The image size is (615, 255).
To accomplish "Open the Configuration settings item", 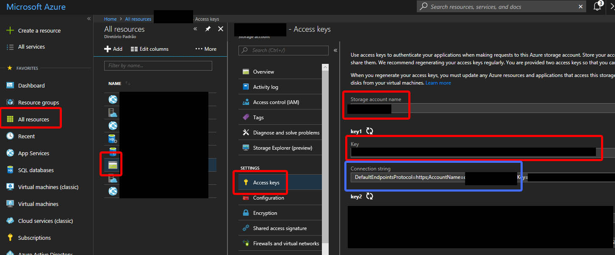I will point(280,198).
